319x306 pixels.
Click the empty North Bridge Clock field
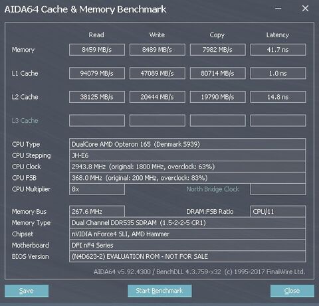278,189
